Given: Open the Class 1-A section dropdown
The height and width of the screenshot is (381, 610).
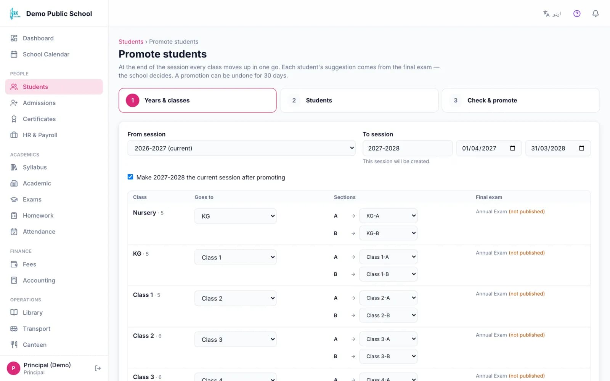Looking at the screenshot, I should [388, 257].
